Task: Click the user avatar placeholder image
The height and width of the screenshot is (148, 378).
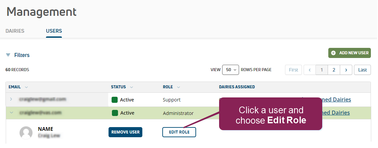Action: (26, 132)
